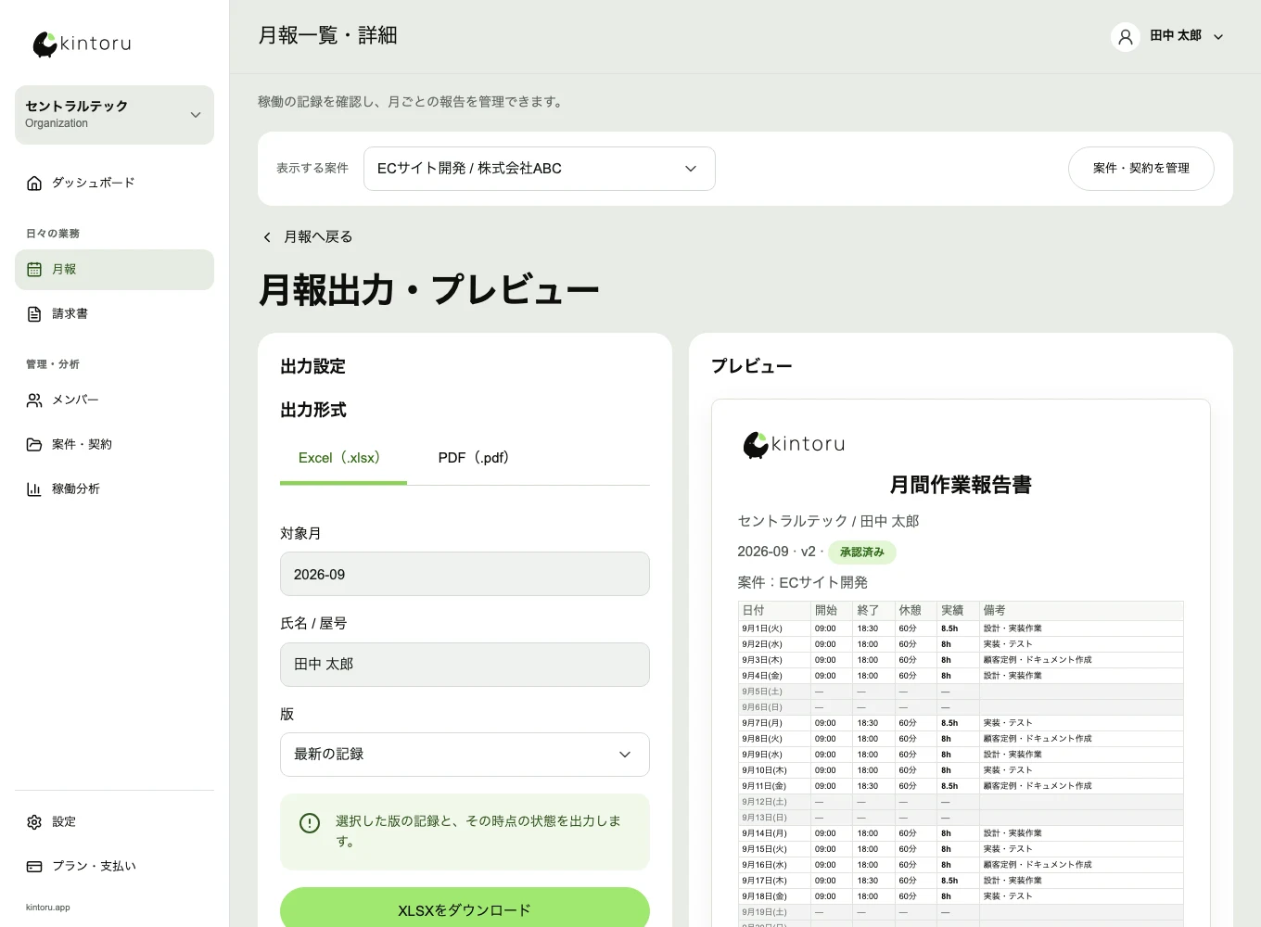This screenshot has width=1261, height=927.
Task: Open 設定 in the sidebar
Action: click(x=114, y=821)
